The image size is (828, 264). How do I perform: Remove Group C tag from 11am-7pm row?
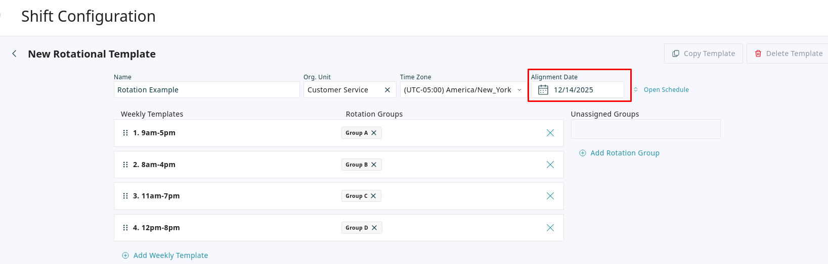pyautogui.click(x=373, y=196)
